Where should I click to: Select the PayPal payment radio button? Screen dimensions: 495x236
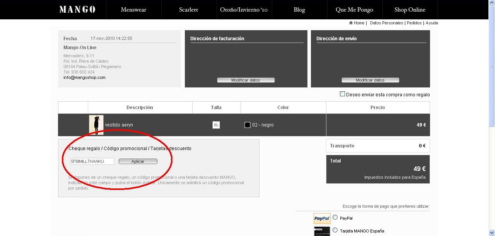point(335,217)
